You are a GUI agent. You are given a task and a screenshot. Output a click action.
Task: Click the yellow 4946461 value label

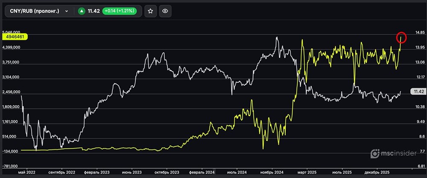(x=15, y=36)
